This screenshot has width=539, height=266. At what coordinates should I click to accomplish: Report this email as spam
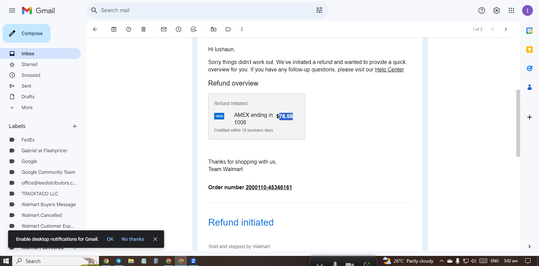point(129,29)
